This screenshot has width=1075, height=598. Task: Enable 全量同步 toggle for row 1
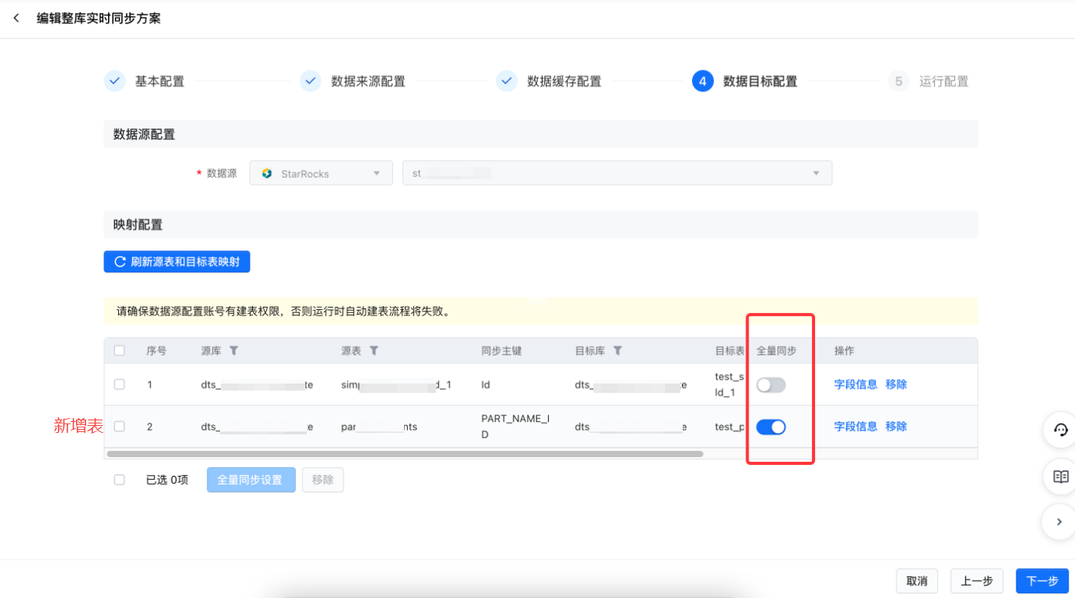click(x=770, y=384)
